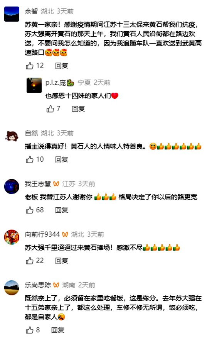212x337 pixels.
Task: Like 乐尚思陈's comment with 8 likes
Action: pyautogui.click(x=30, y=330)
